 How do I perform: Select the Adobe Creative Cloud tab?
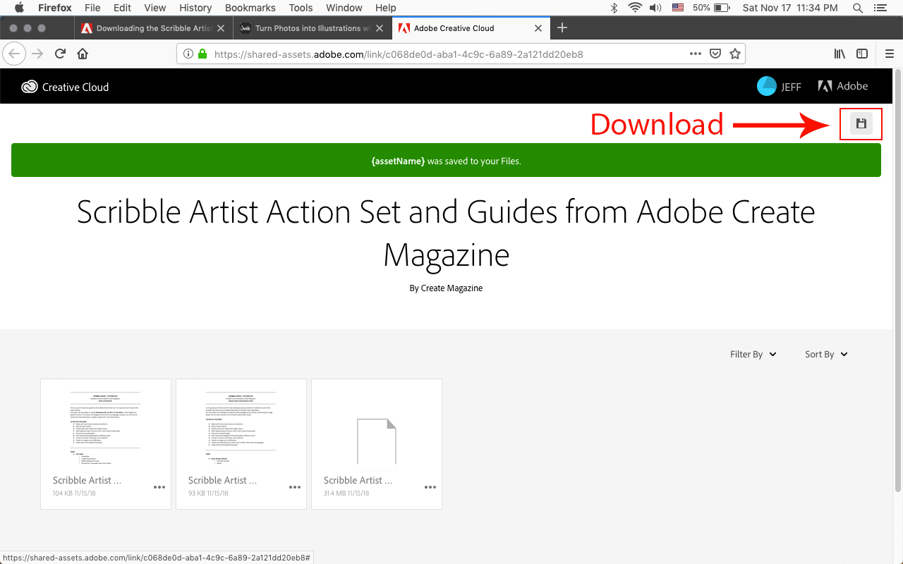click(470, 28)
